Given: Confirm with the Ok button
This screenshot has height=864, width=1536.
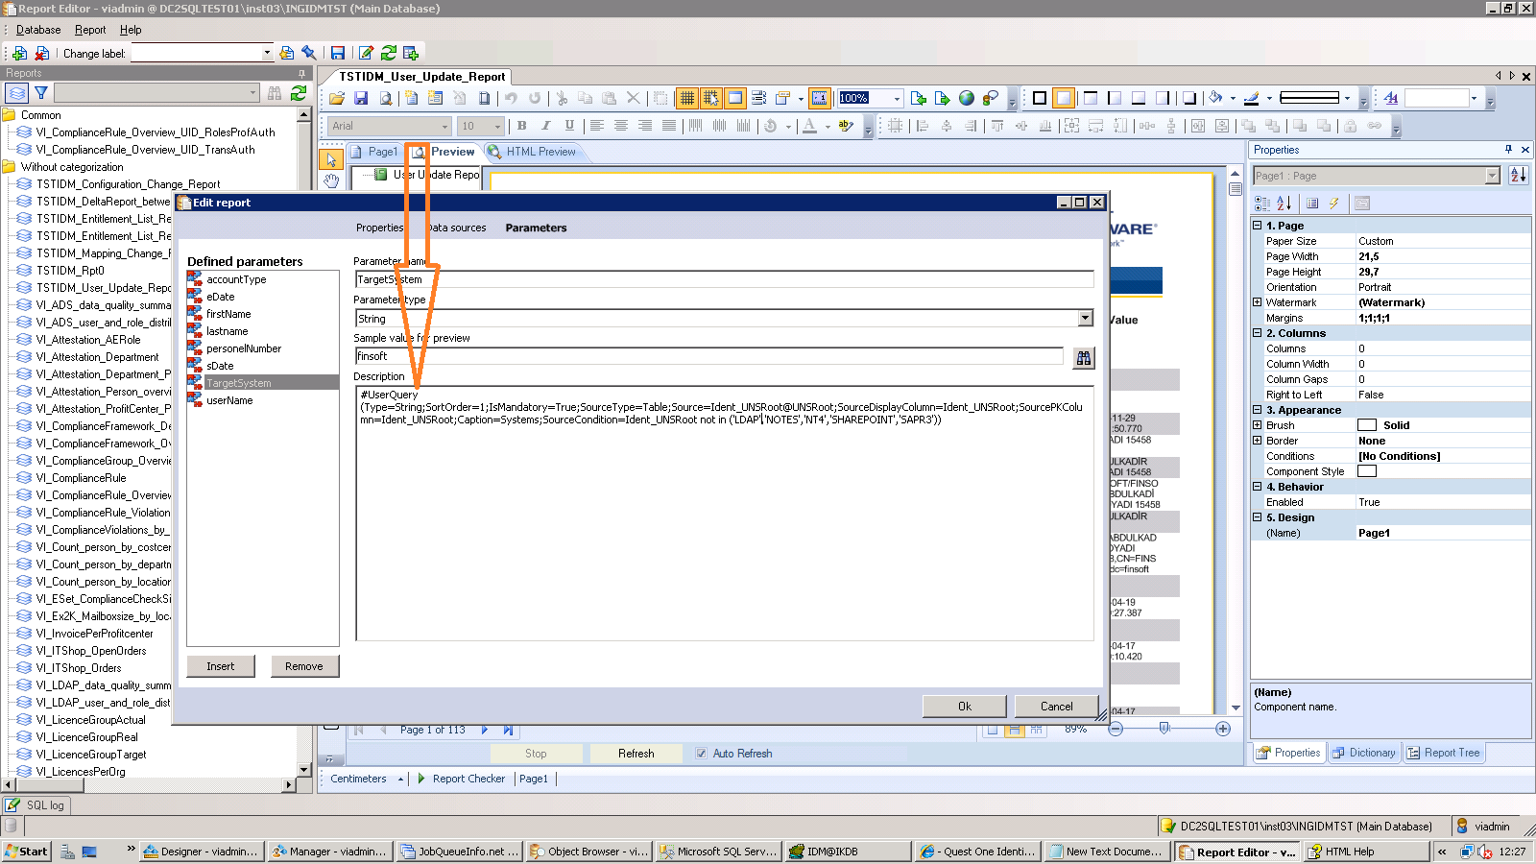Looking at the screenshot, I should coord(965,707).
